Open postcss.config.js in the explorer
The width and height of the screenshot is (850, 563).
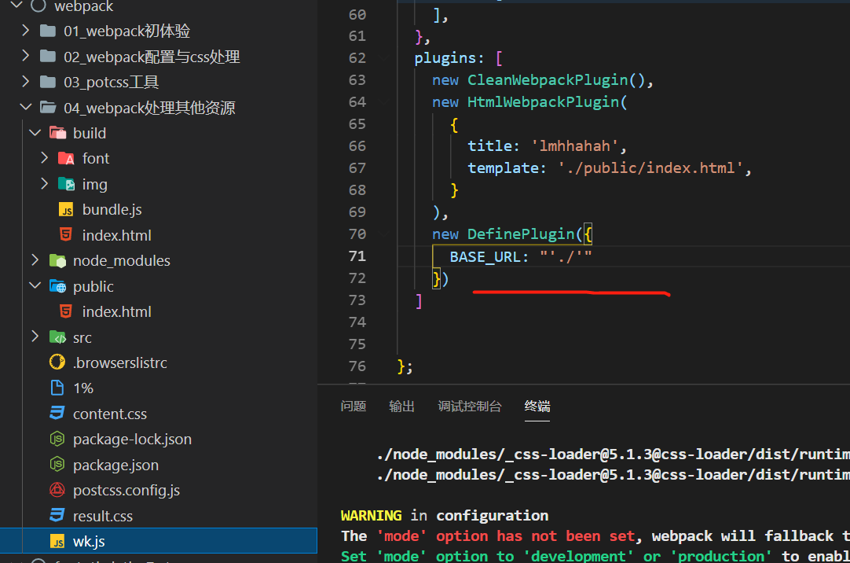126,491
